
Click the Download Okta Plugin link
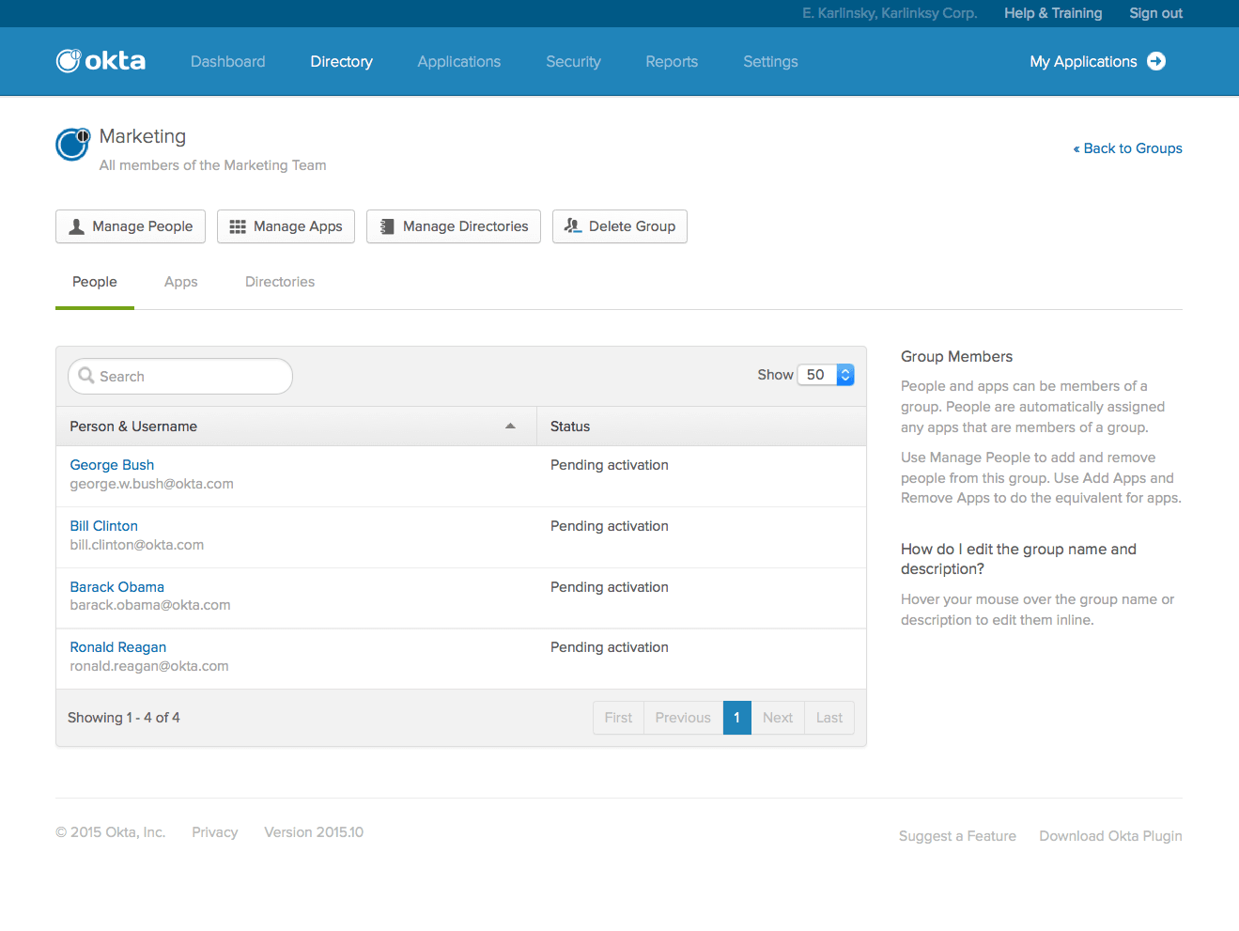pos(1110,836)
